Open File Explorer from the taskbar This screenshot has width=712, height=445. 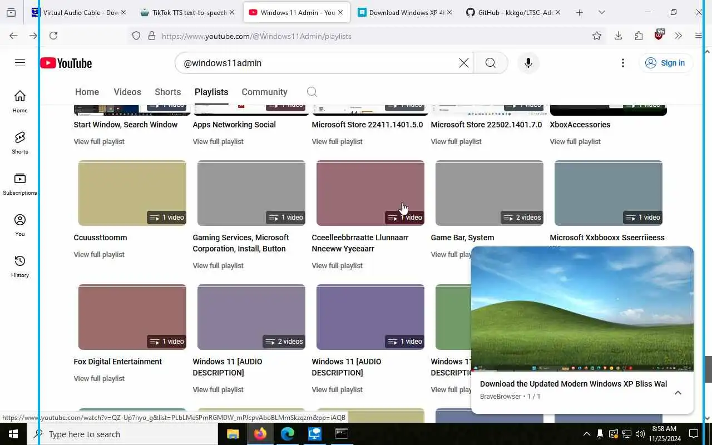233,434
